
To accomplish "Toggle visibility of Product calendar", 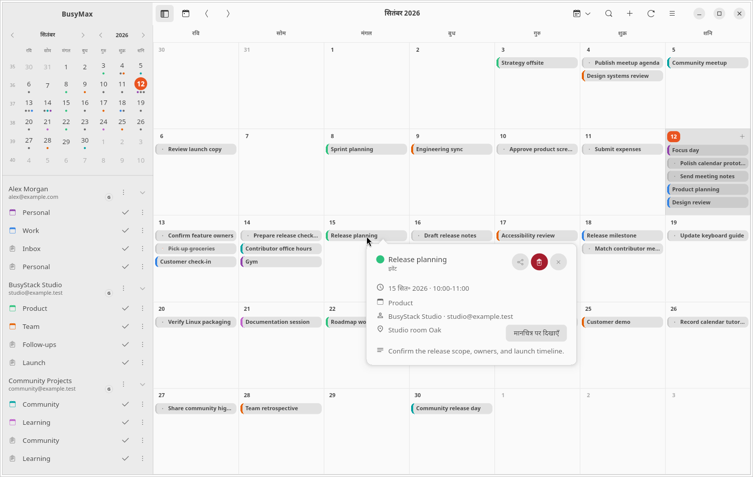I will click(125, 308).
